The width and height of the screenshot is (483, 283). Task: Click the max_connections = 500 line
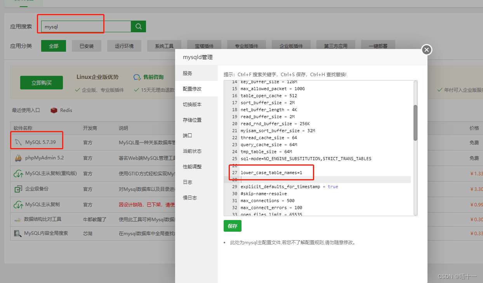[268, 201]
